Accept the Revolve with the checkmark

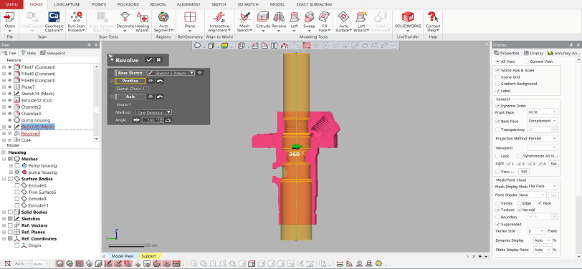(x=149, y=60)
